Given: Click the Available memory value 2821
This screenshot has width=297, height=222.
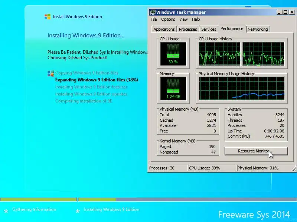Looking at the screenshot, I should [211, 125].
